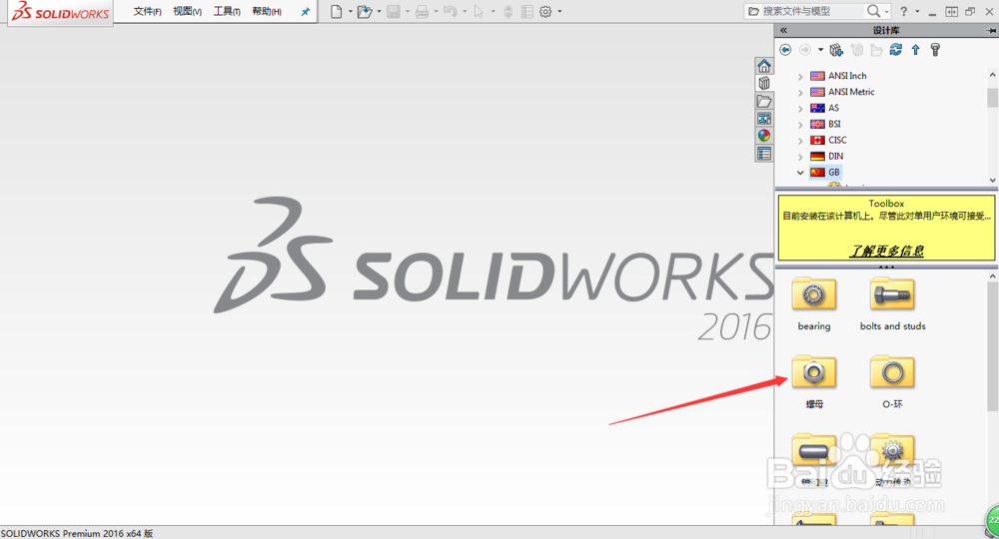Open View Palette task pane tab
The height and width of the screenshot is (539, 999).
764,119
